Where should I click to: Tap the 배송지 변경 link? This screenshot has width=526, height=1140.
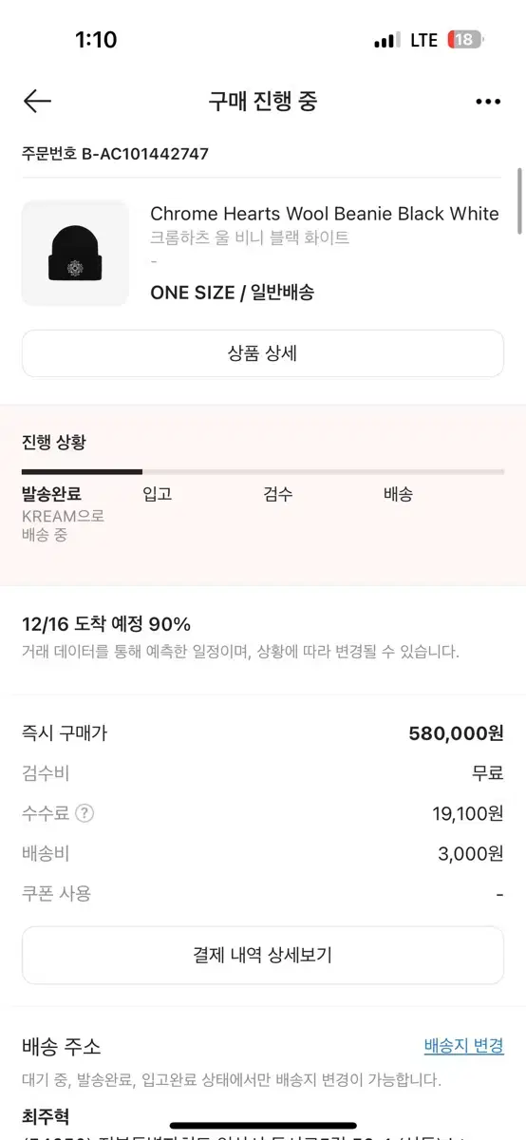pyautogui.click(x=463, y=1046)
